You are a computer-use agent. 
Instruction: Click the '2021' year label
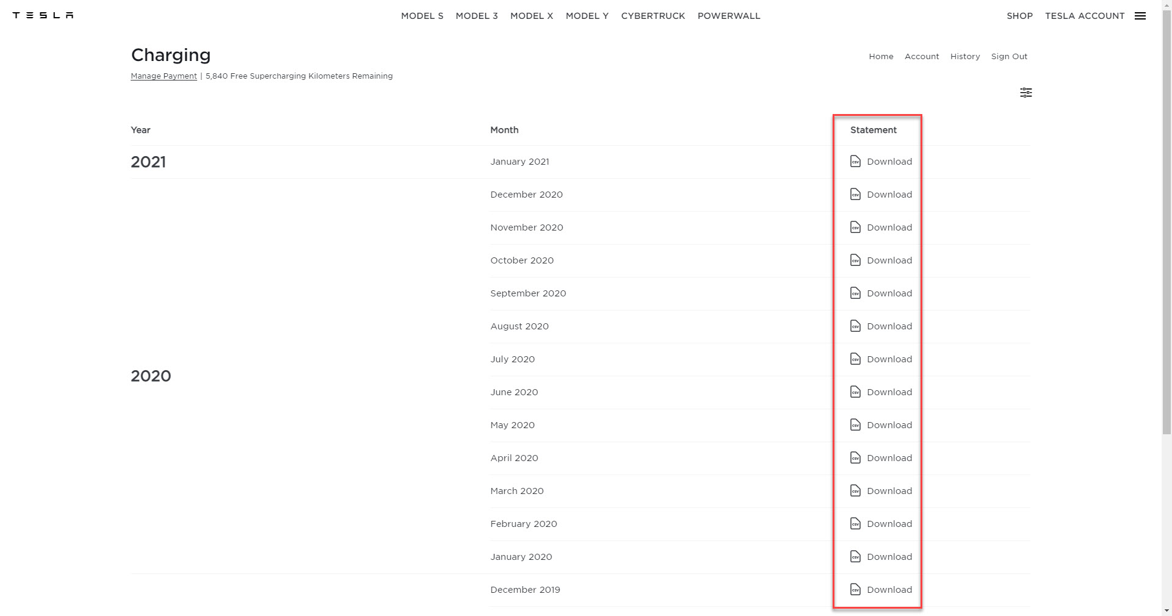tap(148, 162)
